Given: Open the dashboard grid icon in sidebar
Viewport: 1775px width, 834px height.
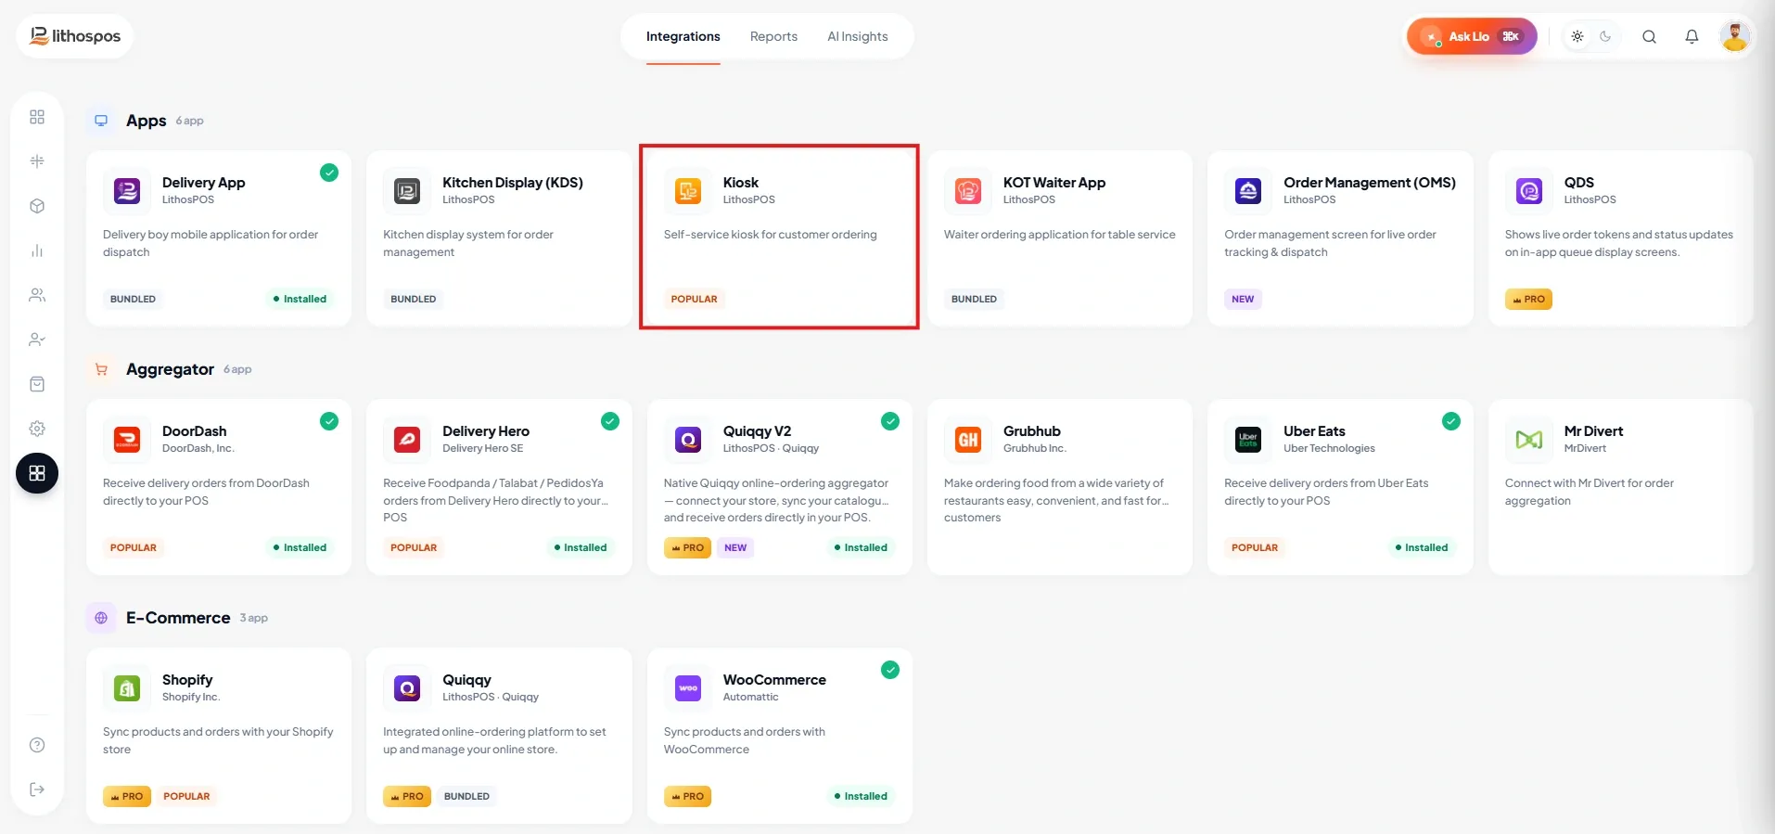Looking at the screenshot, I should click(37, 117).
